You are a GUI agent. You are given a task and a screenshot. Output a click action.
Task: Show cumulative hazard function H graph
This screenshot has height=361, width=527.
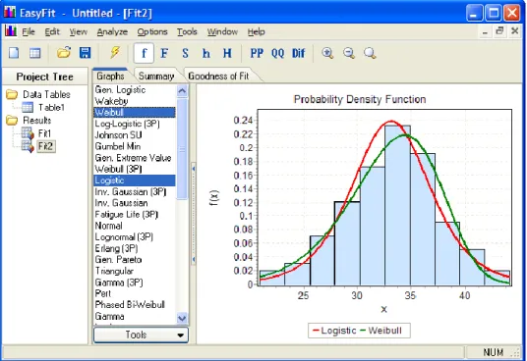(x=227, y=53)
